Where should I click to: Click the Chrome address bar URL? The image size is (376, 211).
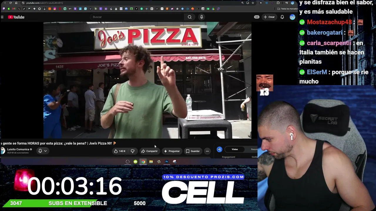(x=44, y=3)
